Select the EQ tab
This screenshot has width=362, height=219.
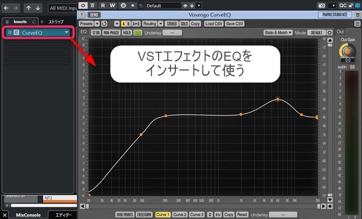point(83,32)
